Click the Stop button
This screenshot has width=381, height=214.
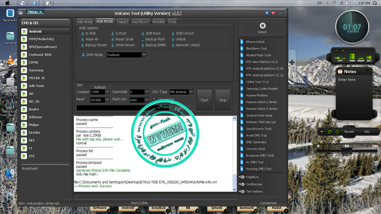223,100
